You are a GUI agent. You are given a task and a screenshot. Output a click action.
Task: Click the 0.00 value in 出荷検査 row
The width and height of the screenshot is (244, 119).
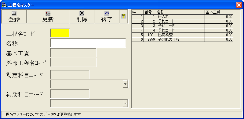pos(219,35)
